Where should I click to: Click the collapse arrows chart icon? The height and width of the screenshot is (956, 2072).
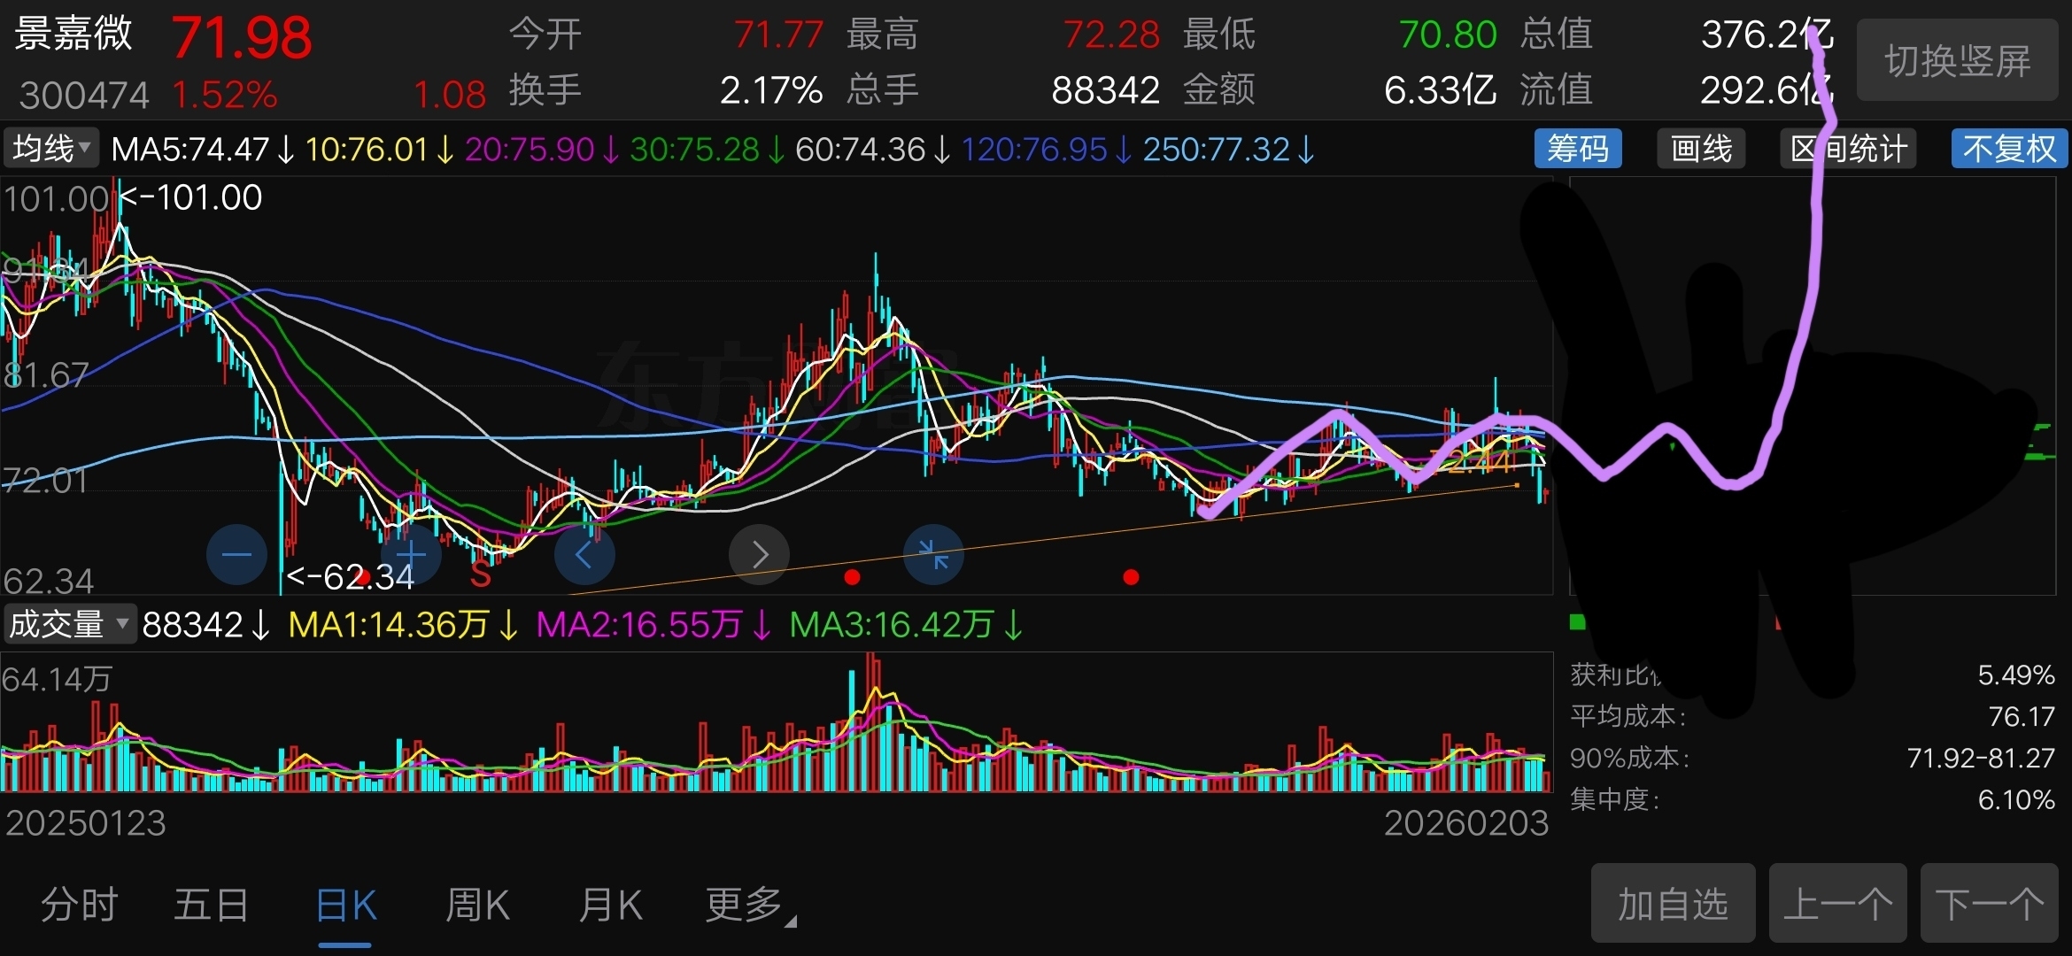[933, 555]
